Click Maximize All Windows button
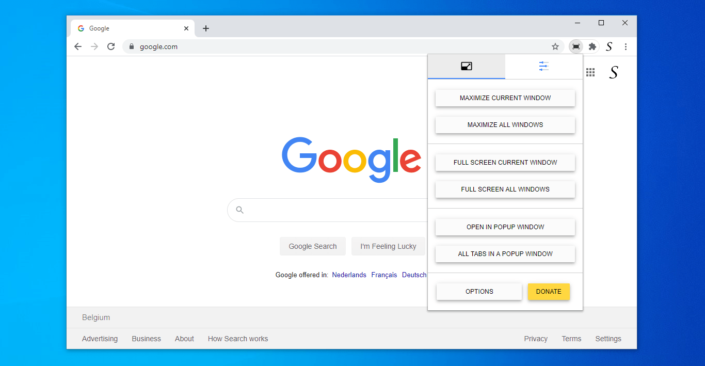 click(505, 125)
